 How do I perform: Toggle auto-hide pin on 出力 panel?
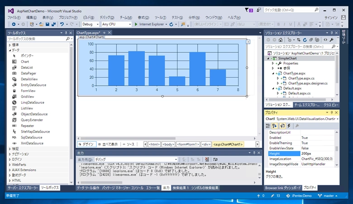[254, 153]
